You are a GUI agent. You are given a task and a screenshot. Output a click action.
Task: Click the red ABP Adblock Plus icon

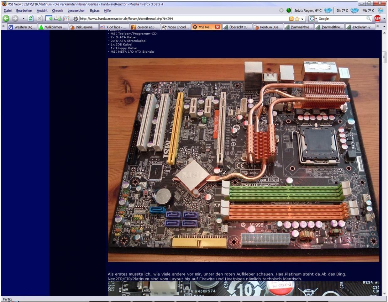[378, 19]
